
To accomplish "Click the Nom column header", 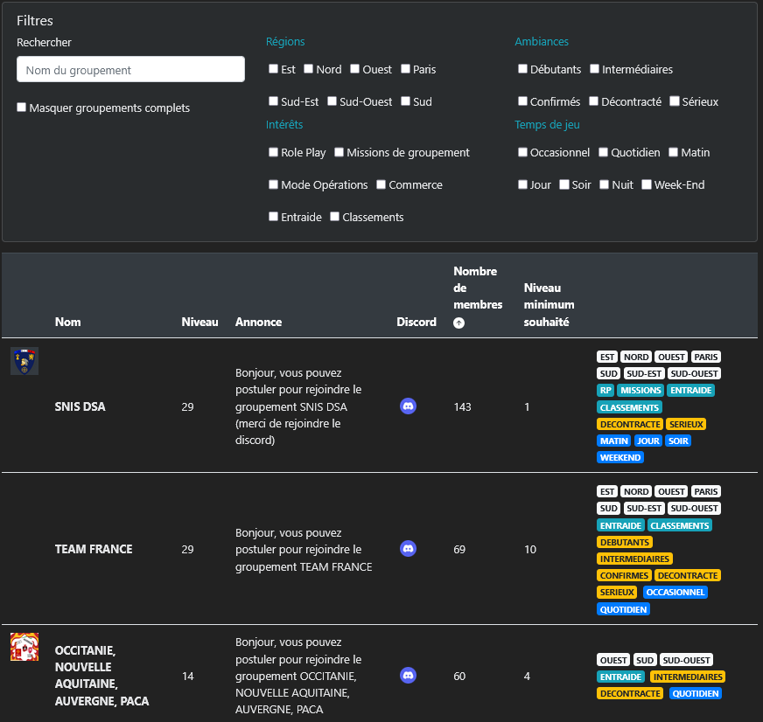I will pyautogui.click(x=67, y=322).
